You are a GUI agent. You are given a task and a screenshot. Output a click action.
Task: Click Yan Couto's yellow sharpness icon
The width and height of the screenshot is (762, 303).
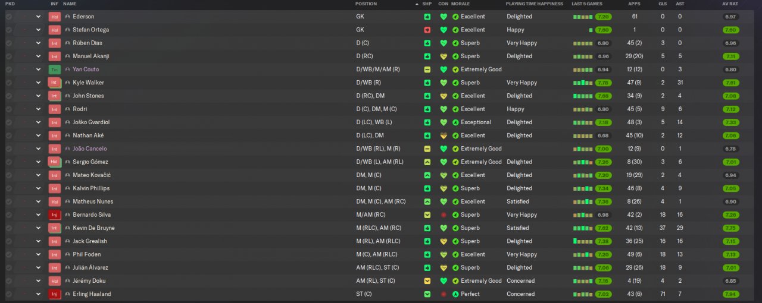427,70
